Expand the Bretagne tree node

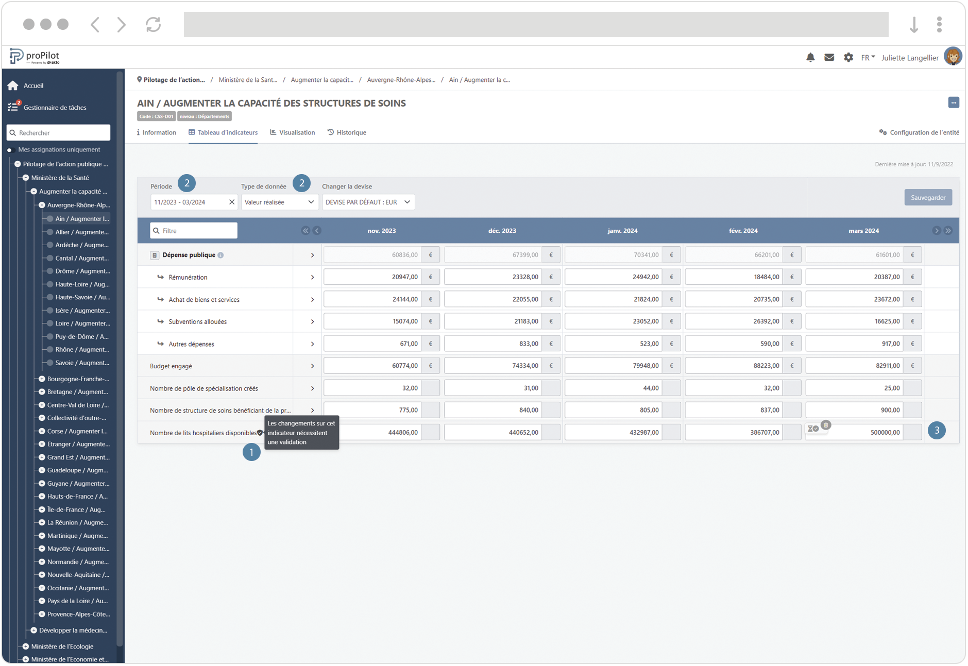[x=42, y=392]
